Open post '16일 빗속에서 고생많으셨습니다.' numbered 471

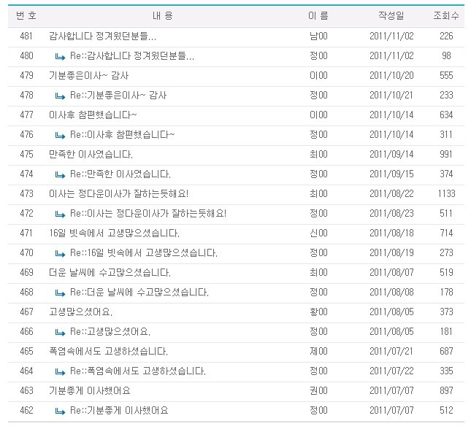coord(114,233)
